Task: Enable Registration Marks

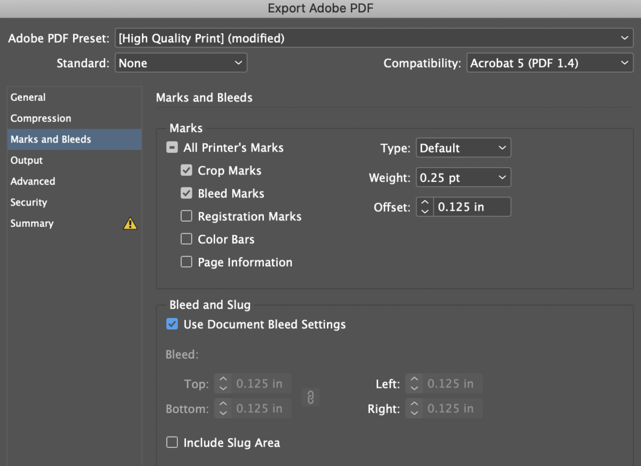Action: coord(186,216)
